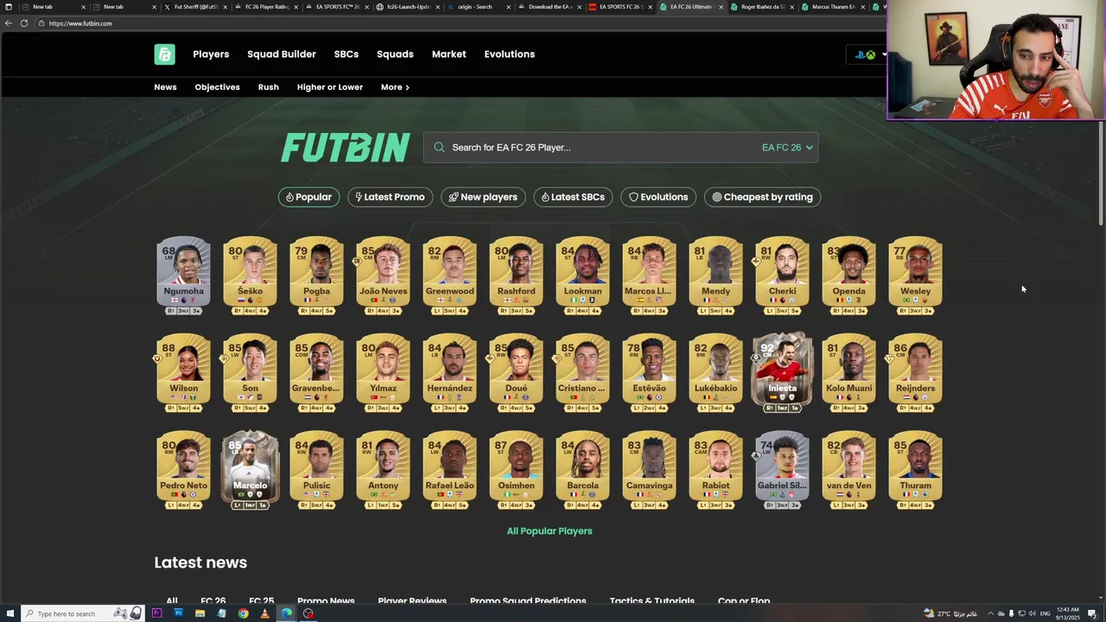This screenshot has width=1106, height=622.
Task: Open the Ngumoha 68 silver player card
Action: coord(183,276)
